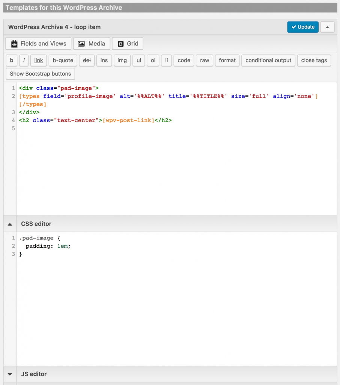Insert ordered list with ol button
This screenshot has height=385, width=340.
(x=153, y=61)
